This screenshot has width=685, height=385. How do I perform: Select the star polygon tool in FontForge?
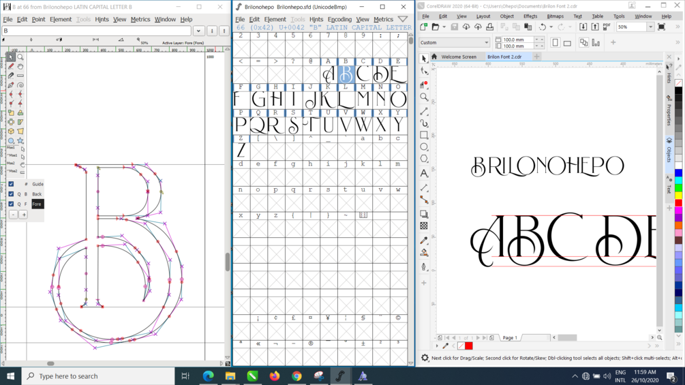click(x=20, y=140)
